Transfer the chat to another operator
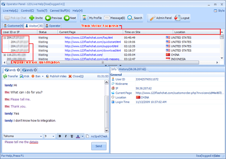This screenshot has height=159, width=226. (x=10, y=76)
